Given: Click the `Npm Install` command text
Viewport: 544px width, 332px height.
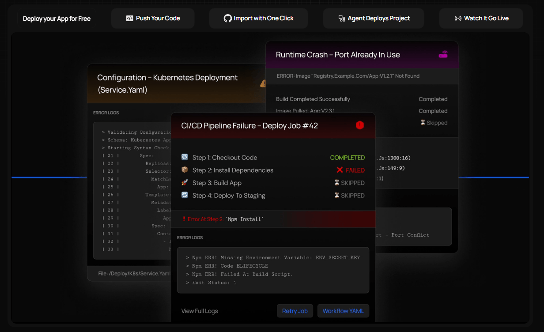Looking at the screenshot, I should [244, 219].
